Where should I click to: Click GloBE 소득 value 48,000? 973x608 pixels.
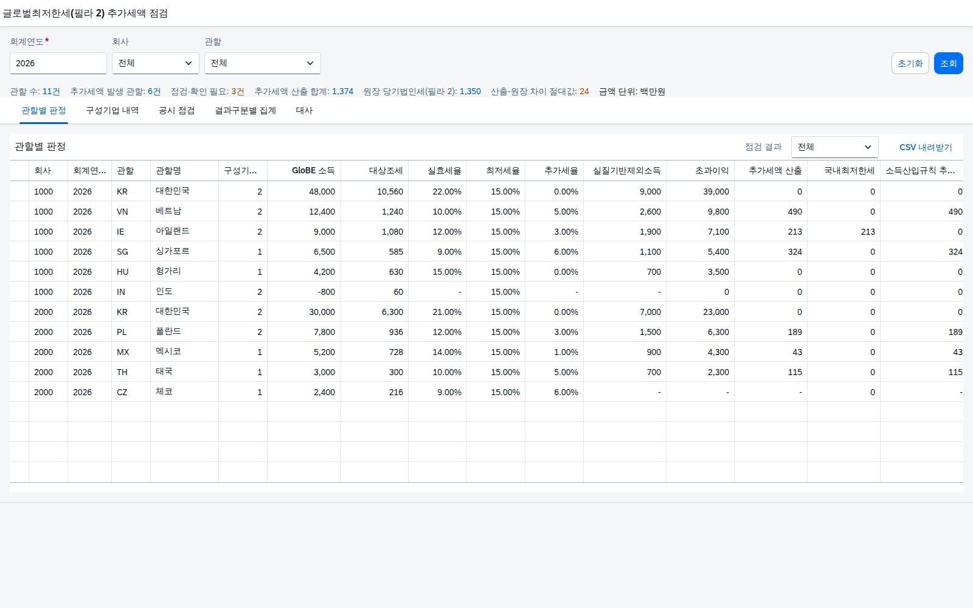304,192
